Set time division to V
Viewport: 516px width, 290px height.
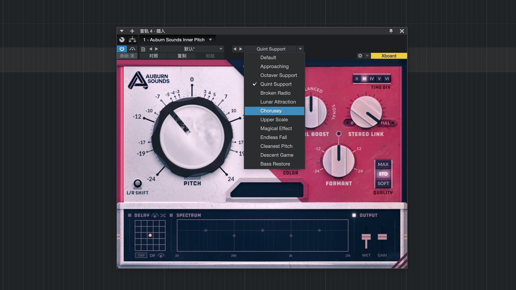click(379, 79)
